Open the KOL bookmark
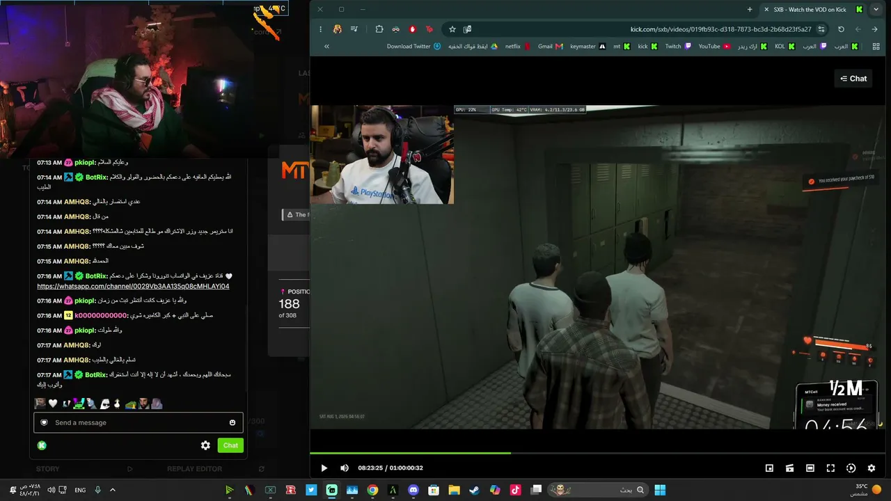The image size is (891, 501). tap(784, 47)
